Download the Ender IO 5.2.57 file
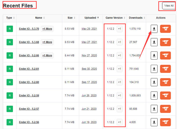The width and height of the screenshot is (177, 129). (x=154, y=109)
